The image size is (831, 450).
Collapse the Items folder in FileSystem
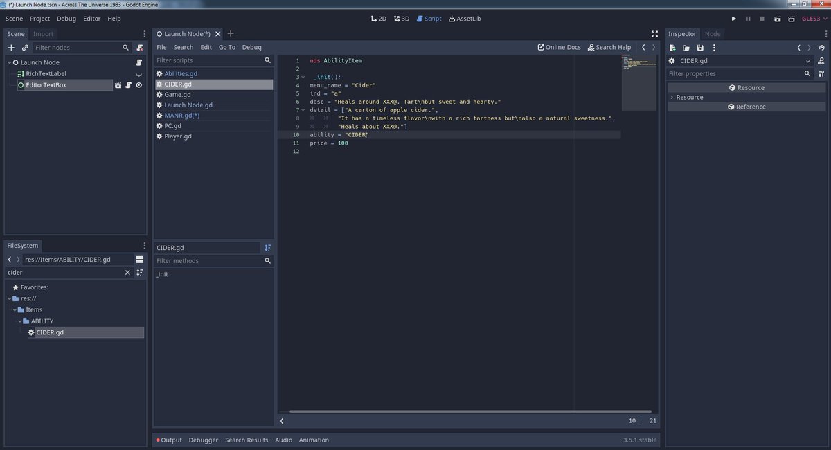[x=15, y=310]
